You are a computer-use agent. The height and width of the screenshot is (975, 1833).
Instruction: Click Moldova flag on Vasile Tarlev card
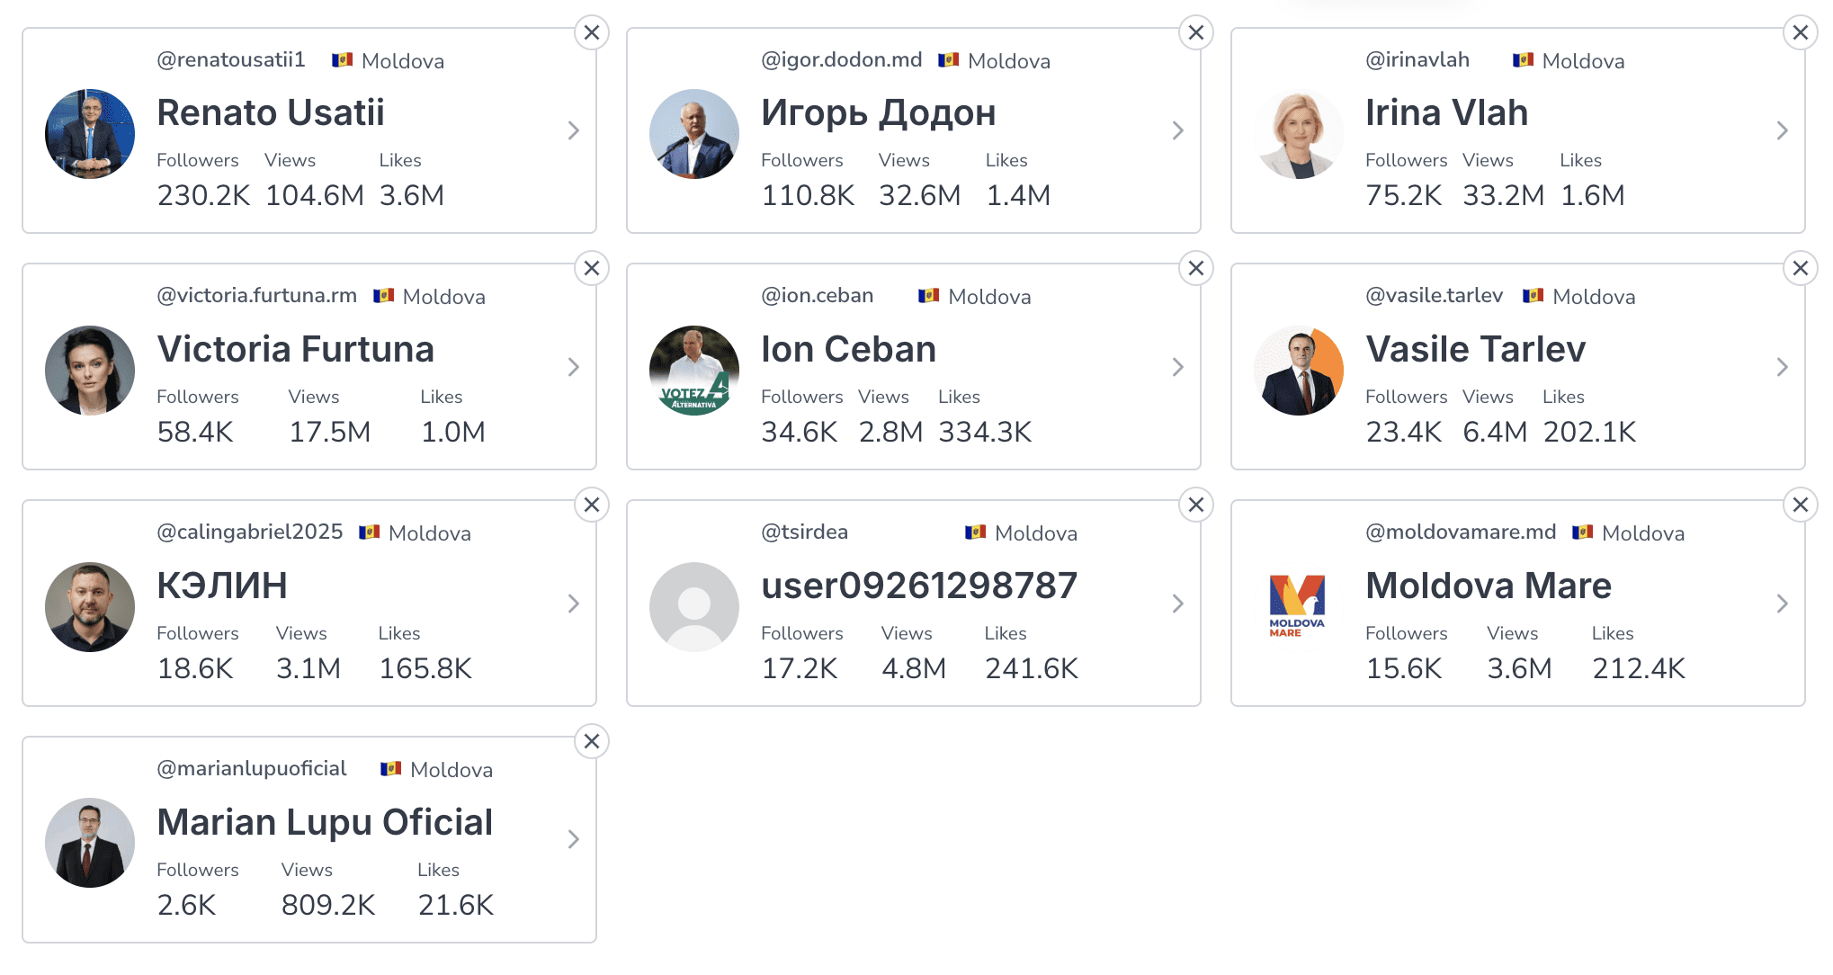click(1533, 296)
